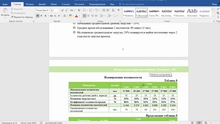Open the Файл tab
The image size is (220, 124).
(x=5, y=4)
